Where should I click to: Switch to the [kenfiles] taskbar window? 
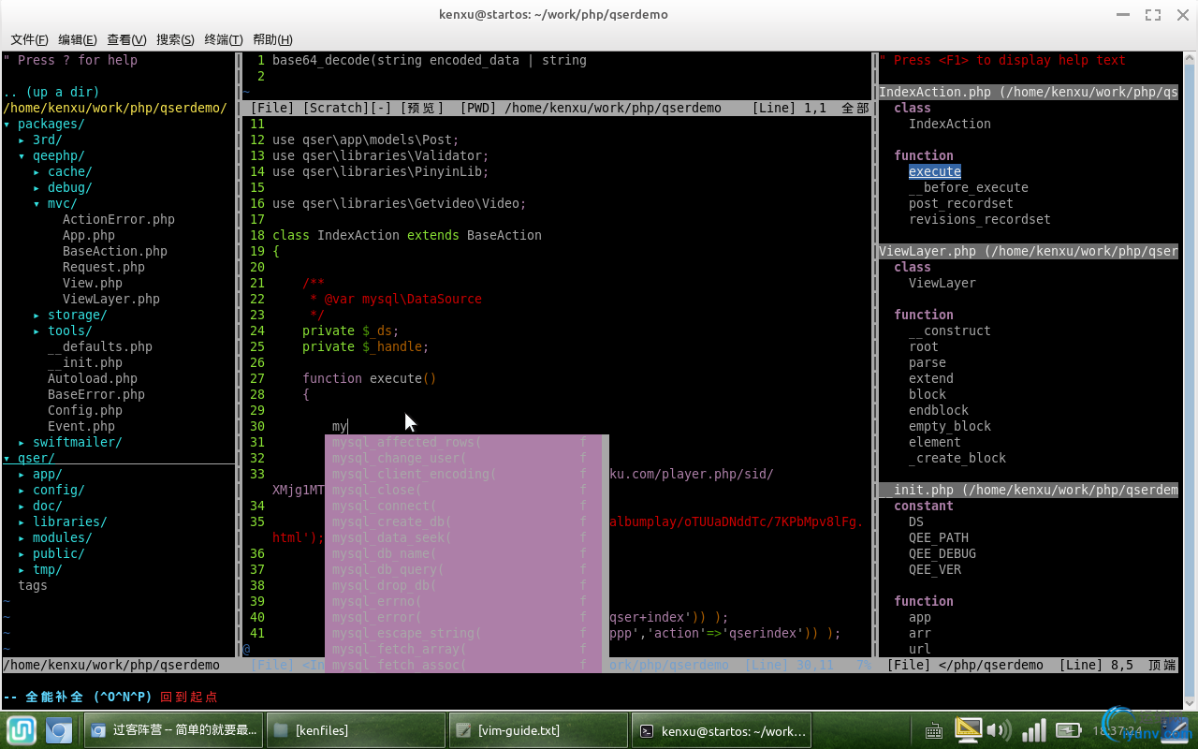coord(356,730)
